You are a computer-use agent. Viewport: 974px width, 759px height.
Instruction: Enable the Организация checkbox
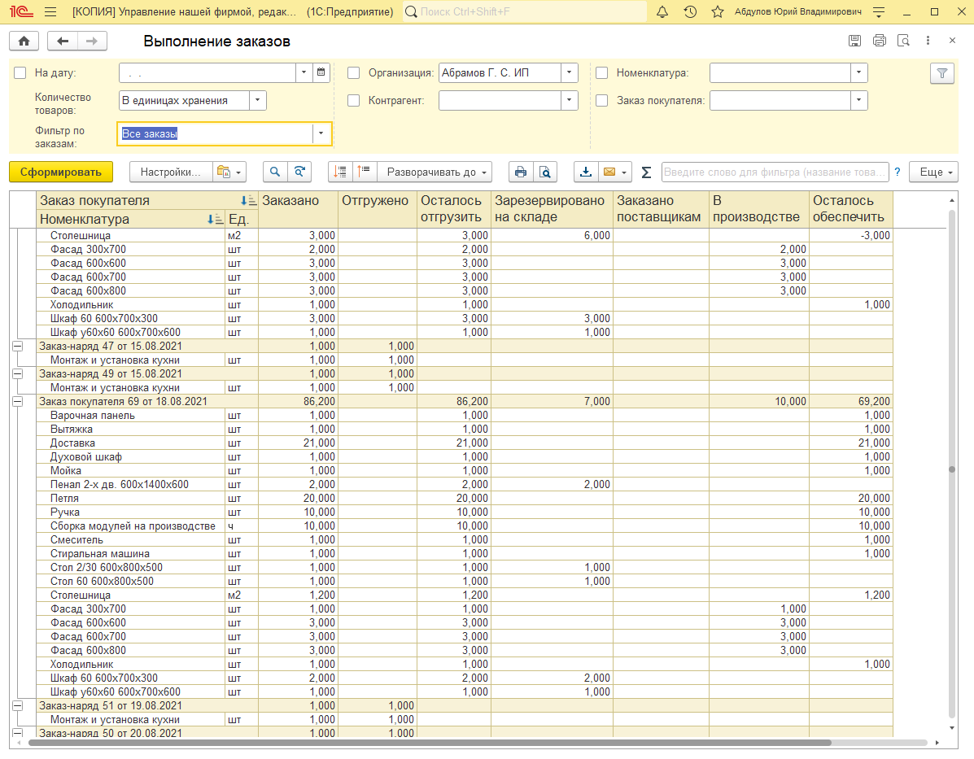[x=353, y=72]
